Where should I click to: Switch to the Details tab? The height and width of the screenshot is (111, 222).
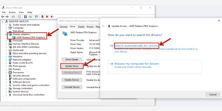(81, 27)
